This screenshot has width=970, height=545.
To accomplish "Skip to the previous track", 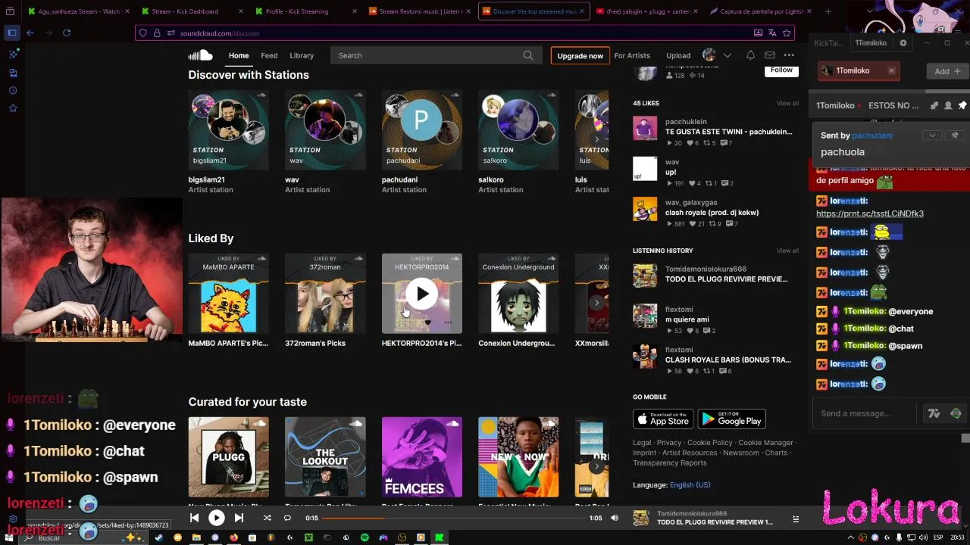I will (194, 518).
